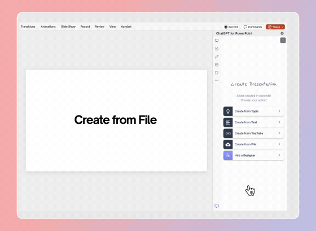This screenshot has height=231, width=316.
Task: Open the Acrobat ribbon tab
Action: (x=126, y=26)
